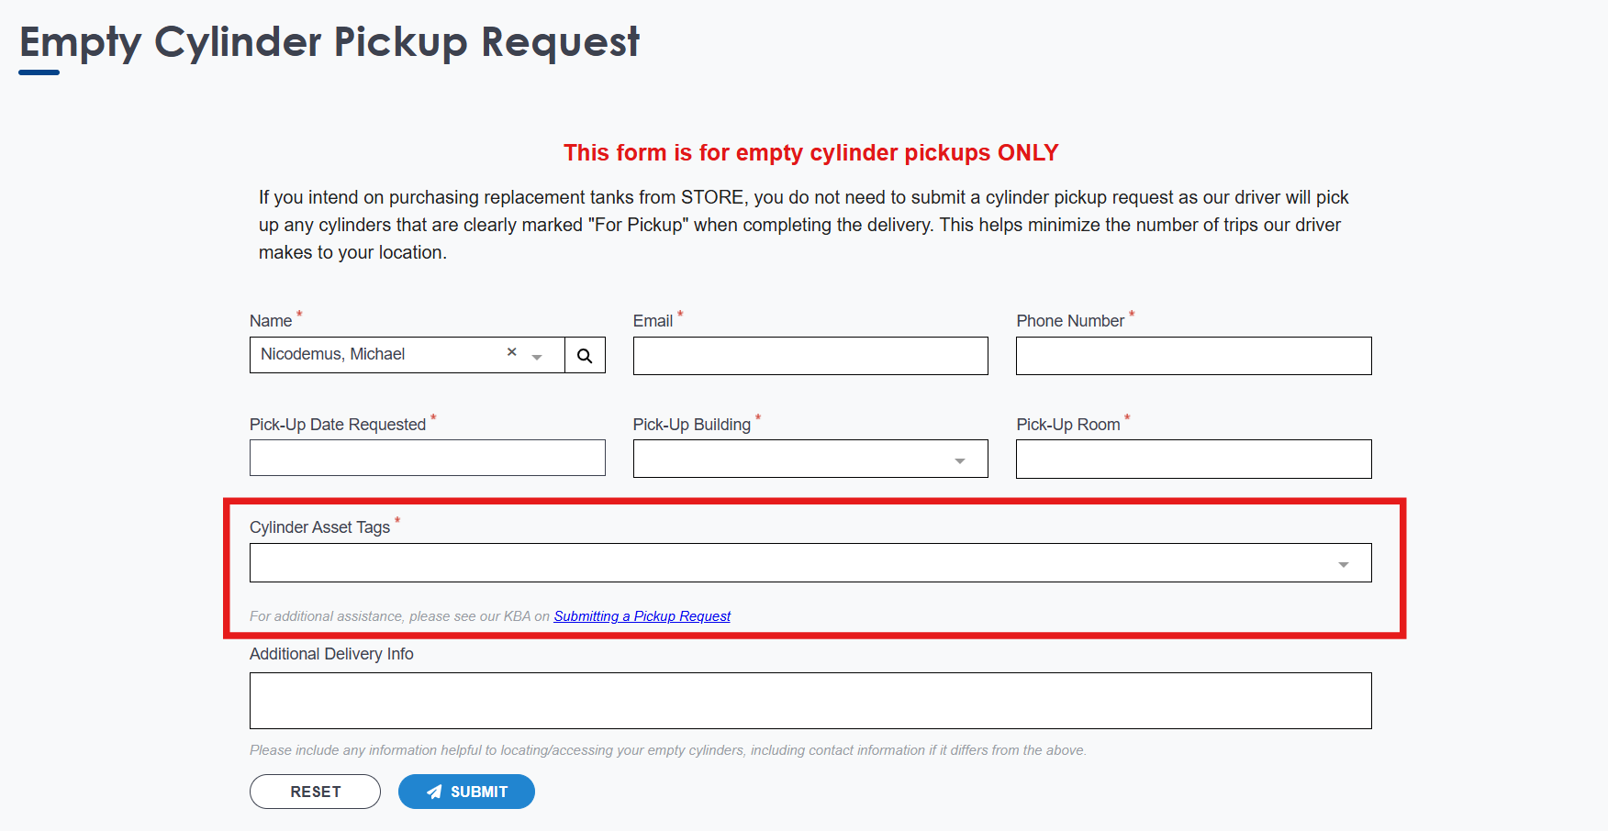Click the paper plane icon on Submit
Screen dimensions: 1608x831
click(435, 792)
